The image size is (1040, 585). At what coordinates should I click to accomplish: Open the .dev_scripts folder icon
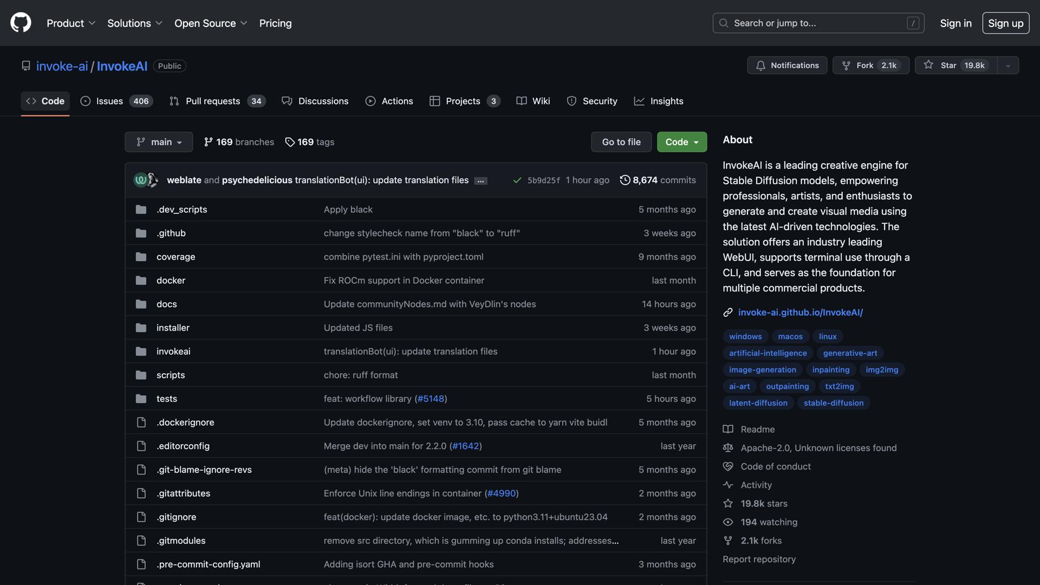pyautogui.click(x=141, y=209)
